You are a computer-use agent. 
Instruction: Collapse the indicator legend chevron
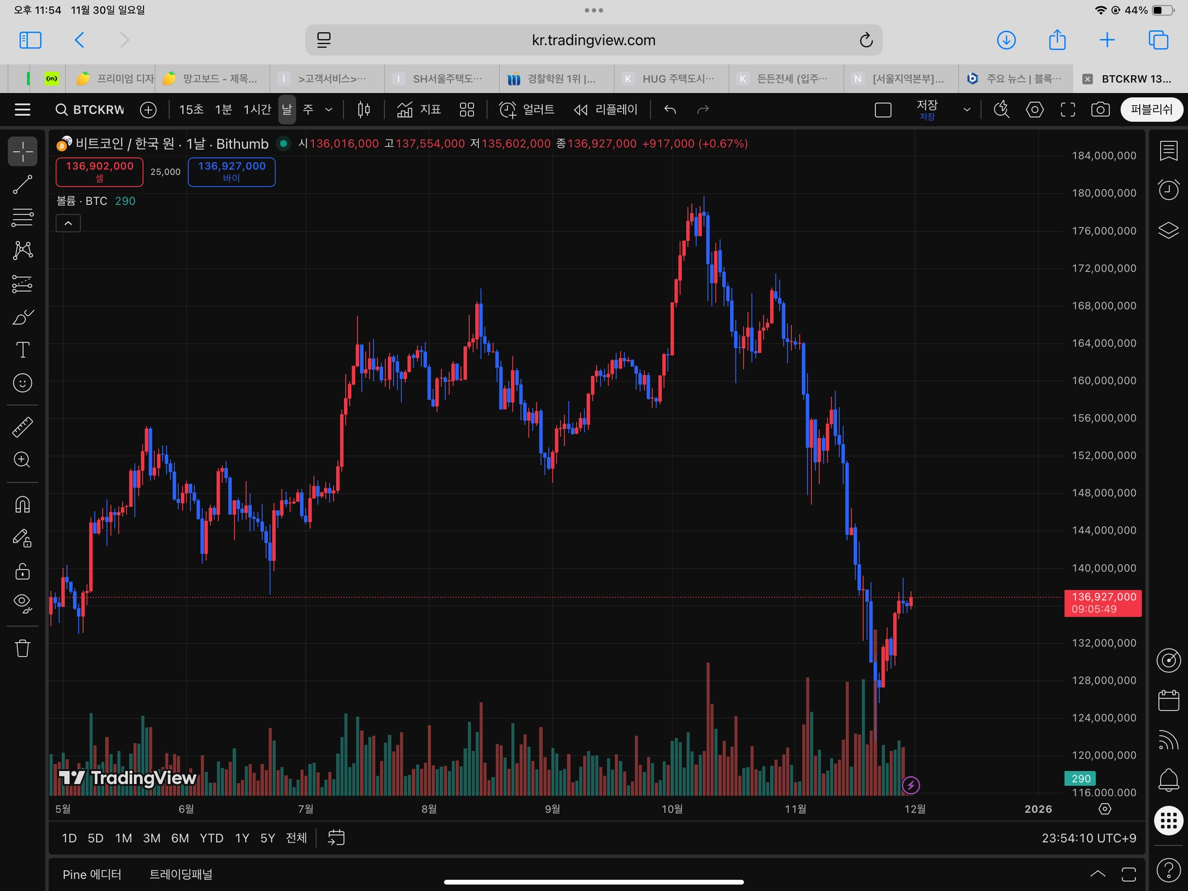[68, 223]
